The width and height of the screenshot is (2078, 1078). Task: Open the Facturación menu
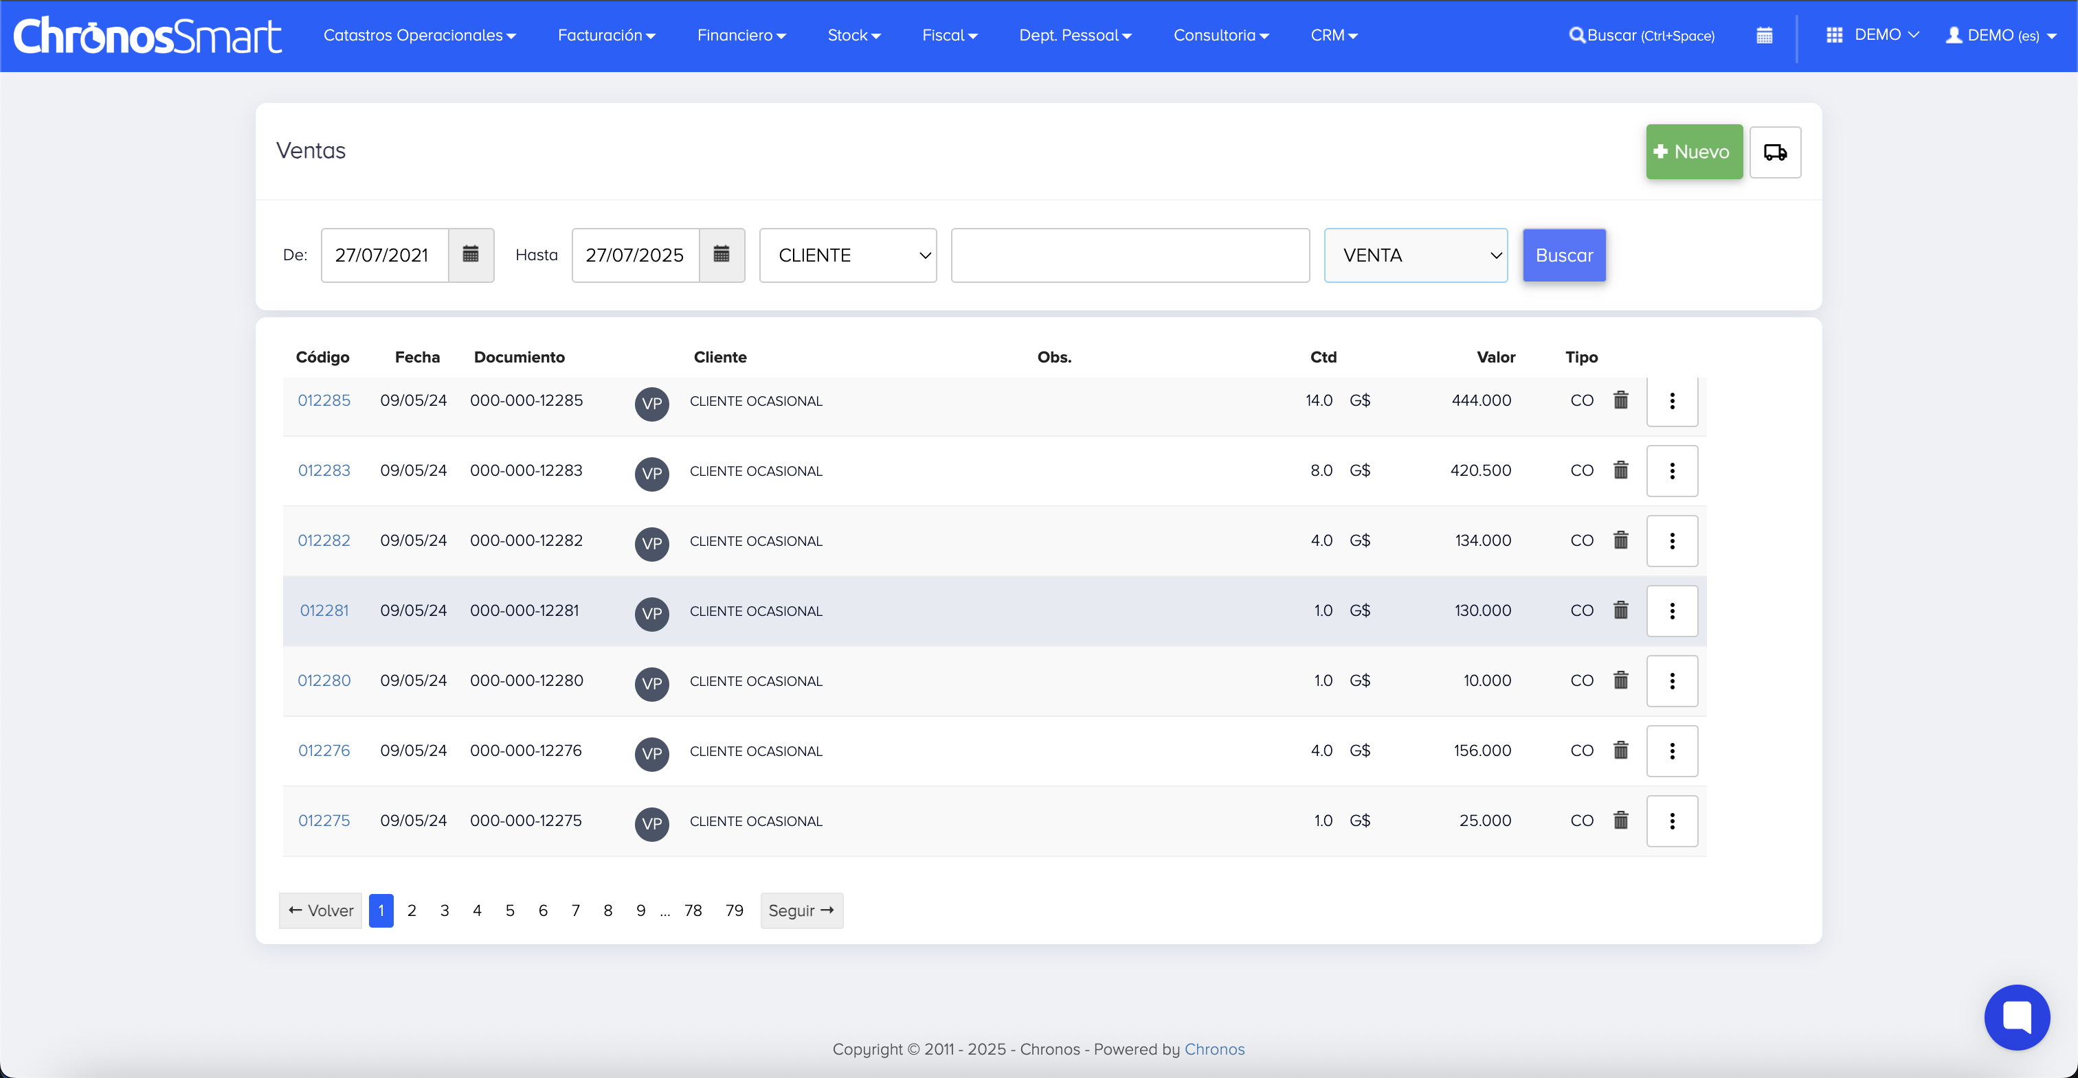click(x=606, y=36)
